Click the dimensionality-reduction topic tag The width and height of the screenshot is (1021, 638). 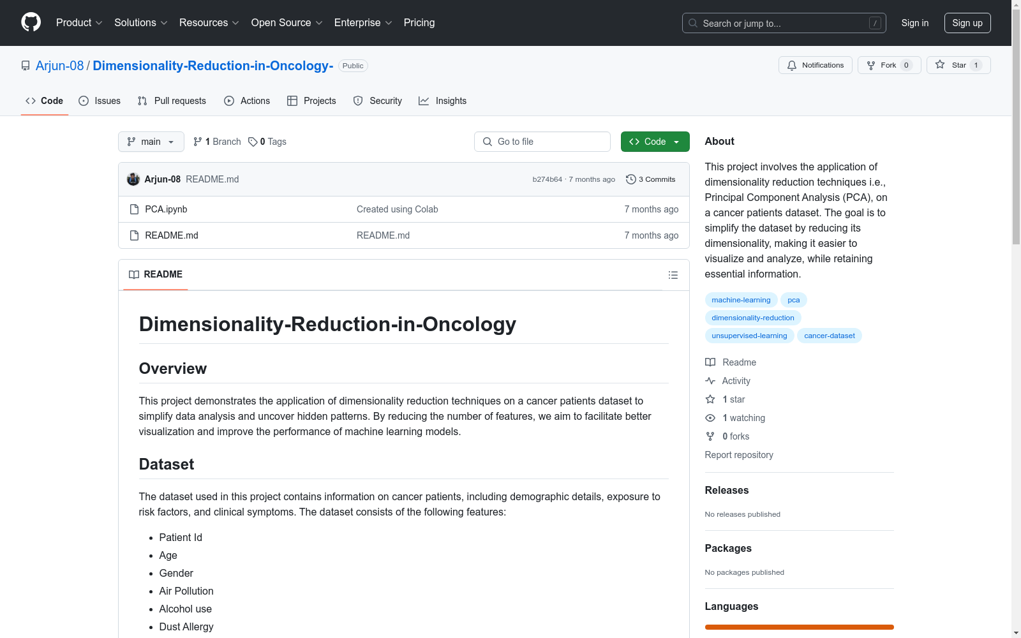coord(753,318)
